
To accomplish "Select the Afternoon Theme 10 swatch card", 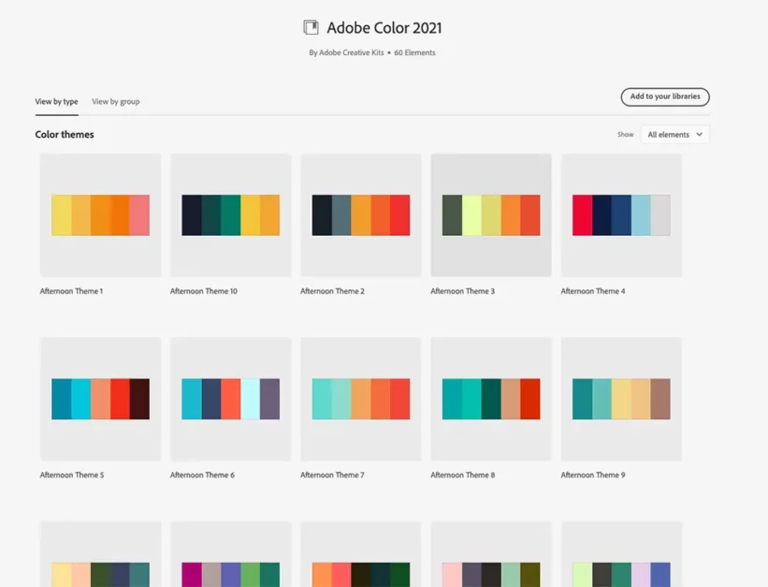I will [x=230, y=214].
